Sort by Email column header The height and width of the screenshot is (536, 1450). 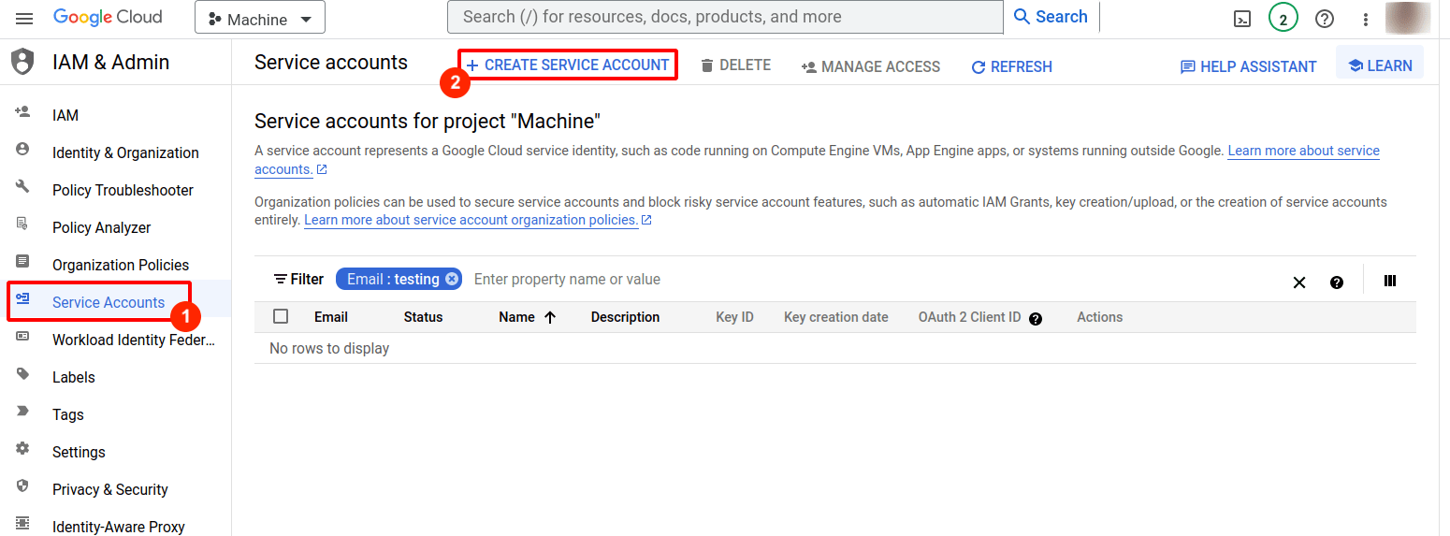(331, 317)
